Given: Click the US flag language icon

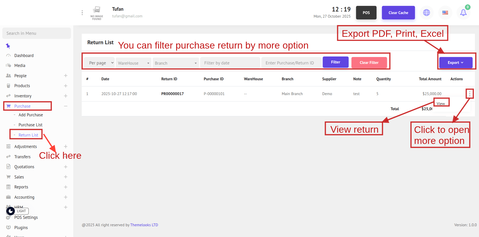Looking at the screenshot, I should tap(445, 13).
